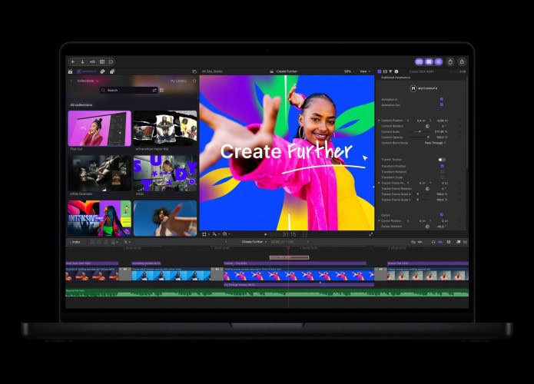Select the selected yellow-outlined title clip
The height and width of the screenshot is (384, 534).
(289, 258)
